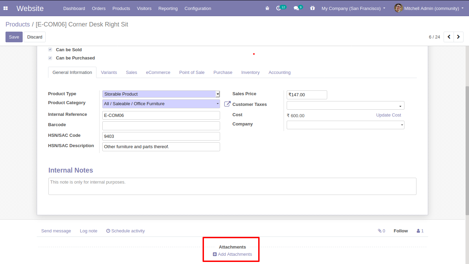Viewport: 469px width, 264px height.
Task: Go to next product record arrow
Action: click(458, 37)
